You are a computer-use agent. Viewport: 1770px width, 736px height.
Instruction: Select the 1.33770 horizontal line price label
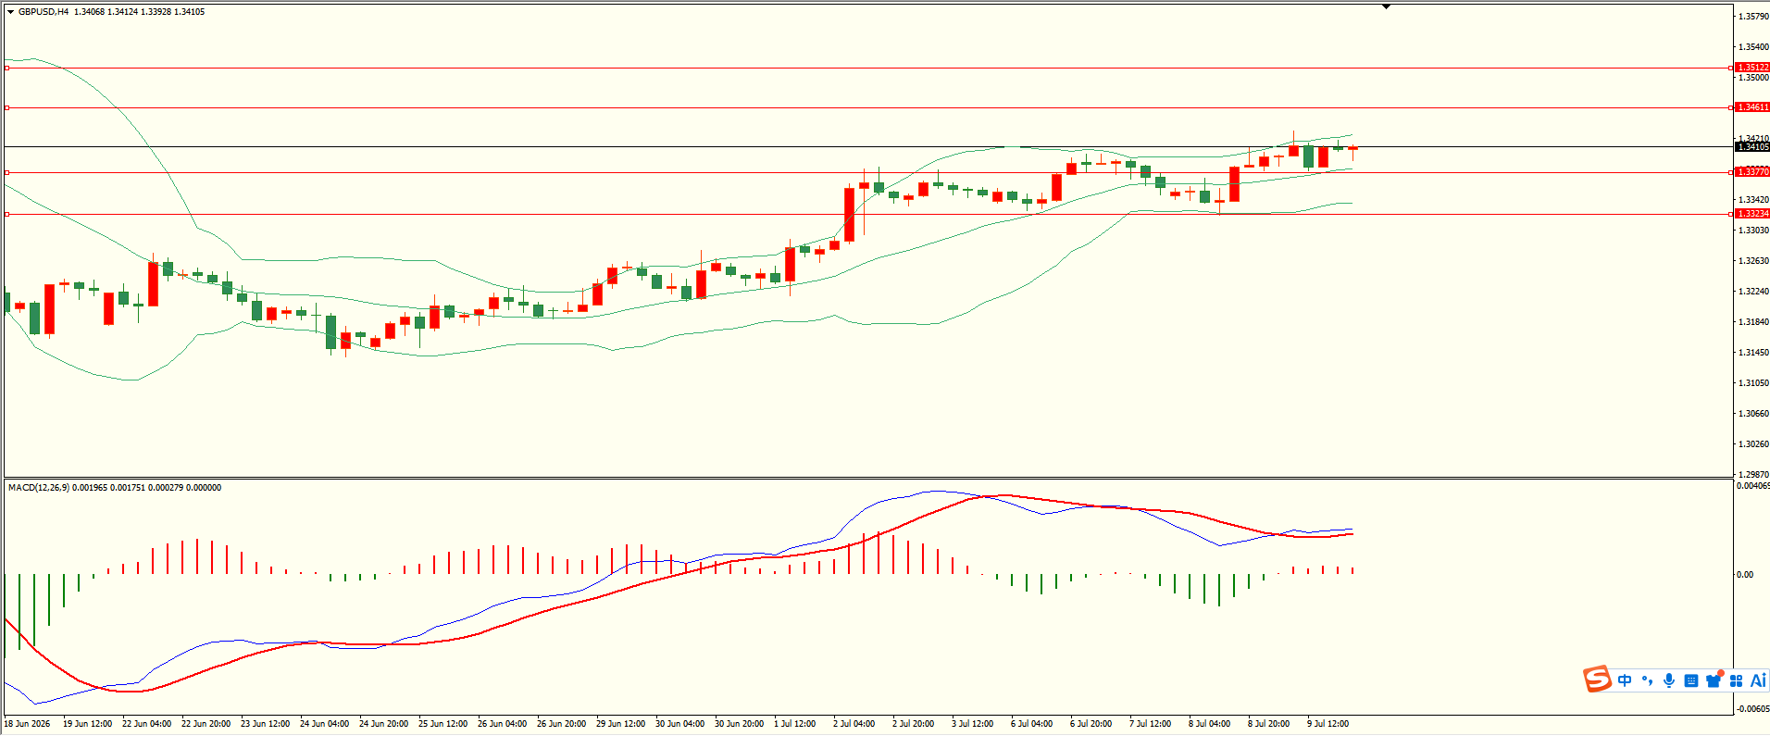coord(1752,172)
